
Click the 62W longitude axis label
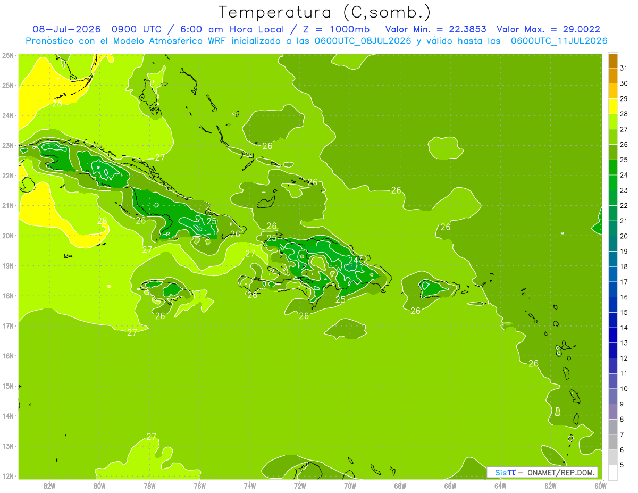click(550, 486)
